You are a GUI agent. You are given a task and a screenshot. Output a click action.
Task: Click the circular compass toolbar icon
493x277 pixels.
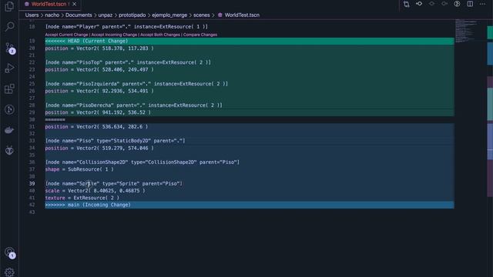pyautogui.click(x=457, y=4)
